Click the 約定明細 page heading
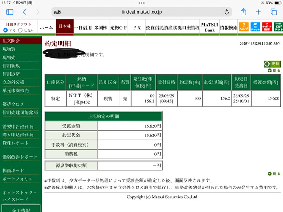The image size is (283, 212). coord(58,44)
